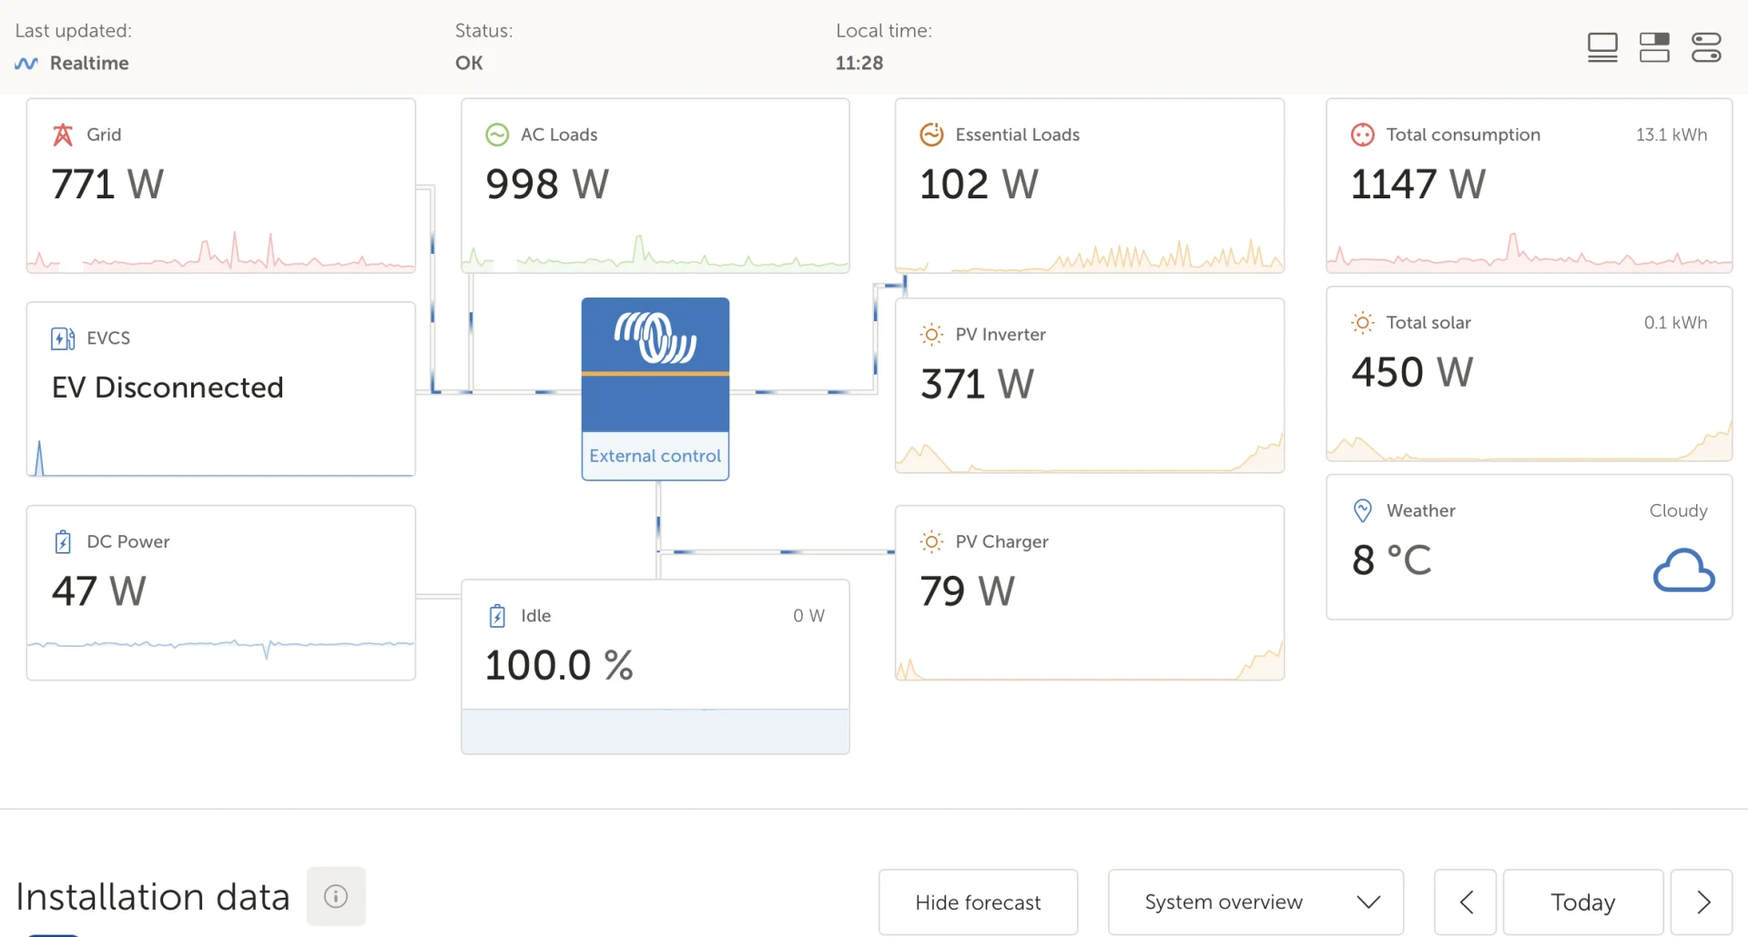This screenshot has width=1748, height=937.
Task: Open the Installation data info icon
Action: tap(336, 896)
